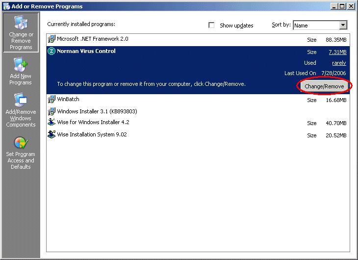This screenshot has height=260, width=358.
Task: Click Microsoft .NET Framework 2.0 installer icon
Action: coord(51,39)
